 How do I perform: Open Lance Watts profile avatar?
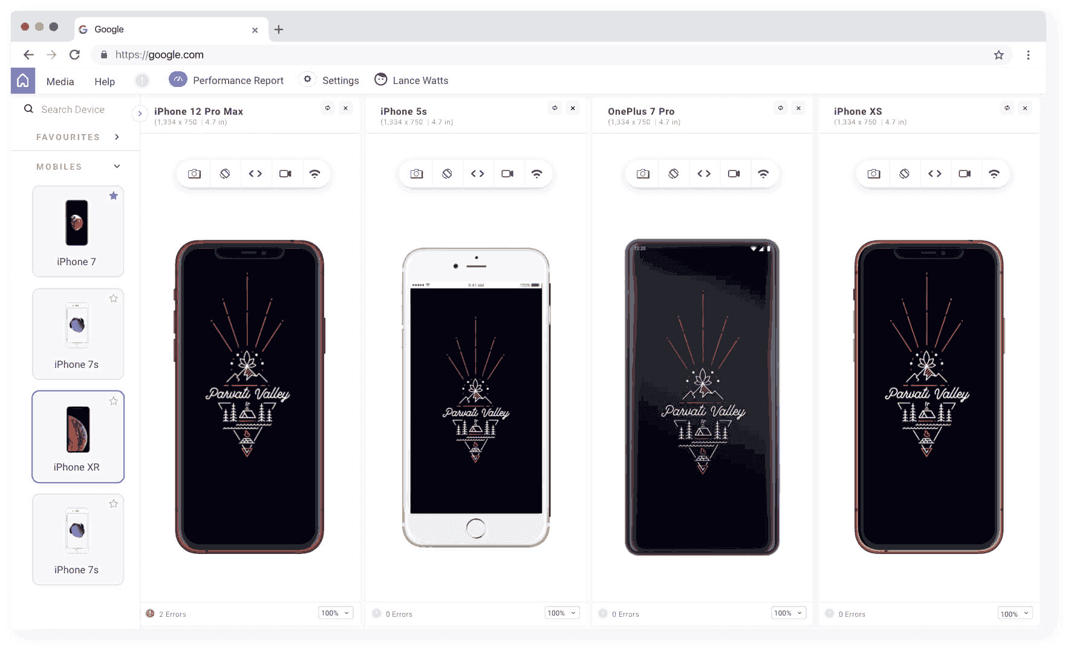click(380, 79)
